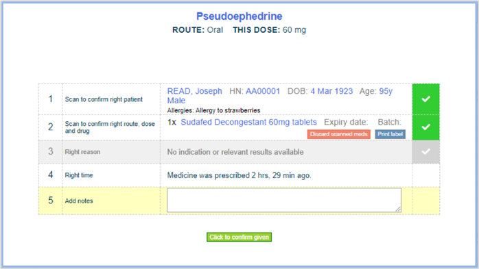
Task: Click Batch label
Action: pos(390,122)
